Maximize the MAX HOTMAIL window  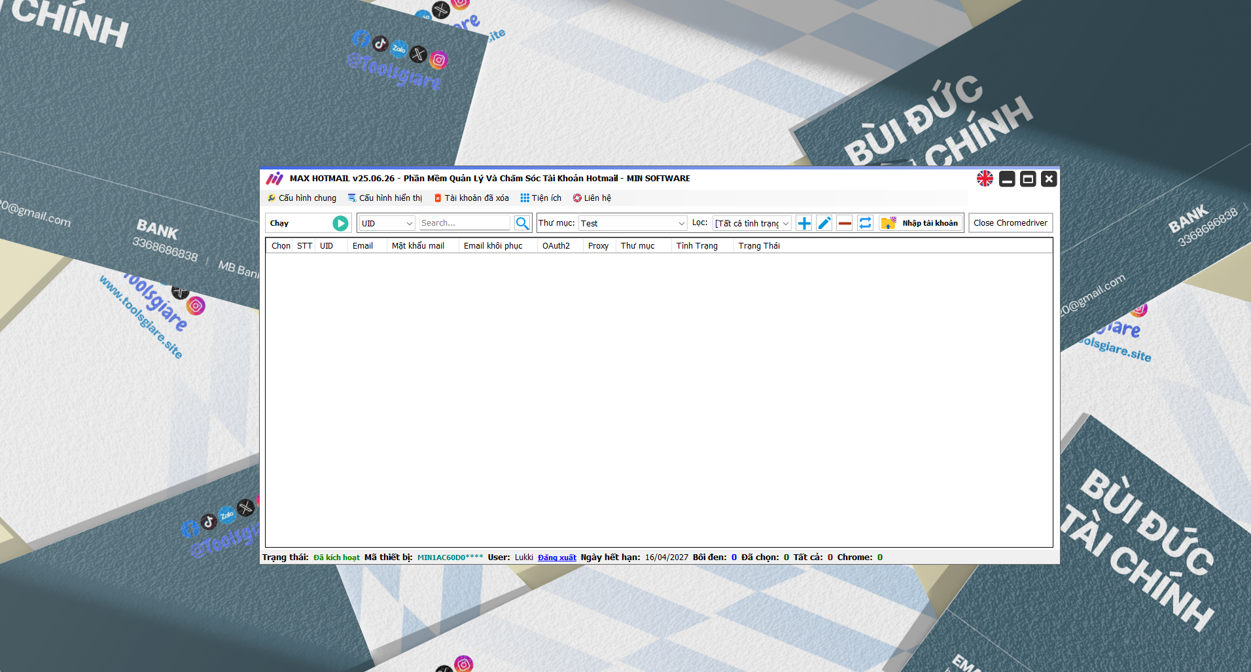1028,179
